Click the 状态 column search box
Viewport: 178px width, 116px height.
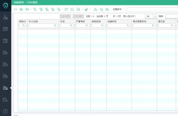[x=67, y=26]
